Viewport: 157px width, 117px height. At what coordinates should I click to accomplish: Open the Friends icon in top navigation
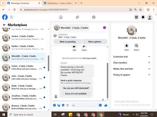coord(77,17)
